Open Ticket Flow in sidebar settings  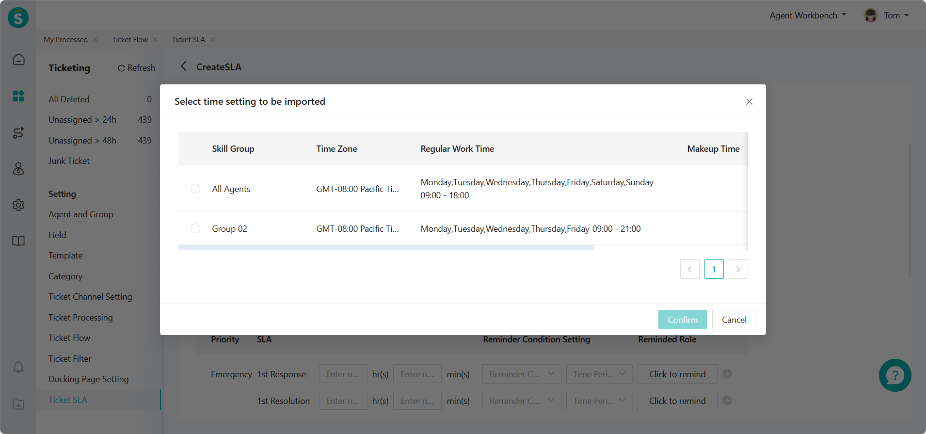pyautogui.click(x=69, y=338)
